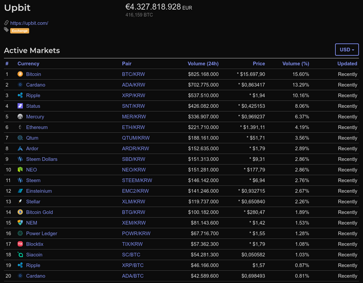Viewport: 363px width, 283px height.
Task: Click the Cardano icon in the ADA/BTC row
Action: [20, 276]
